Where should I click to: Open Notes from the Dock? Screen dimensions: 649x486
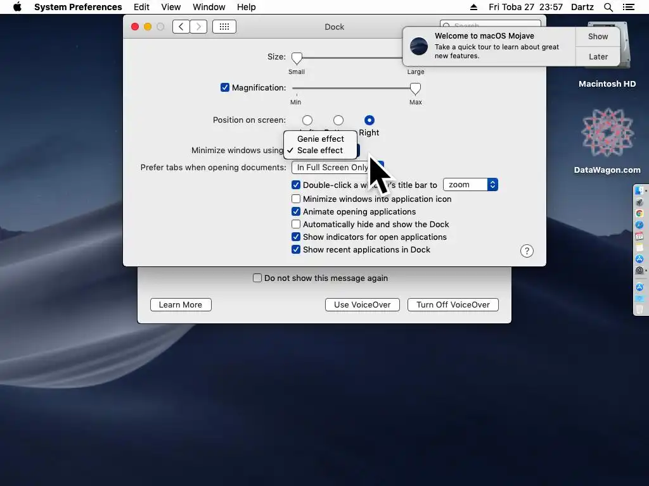(x=639, y=247)
